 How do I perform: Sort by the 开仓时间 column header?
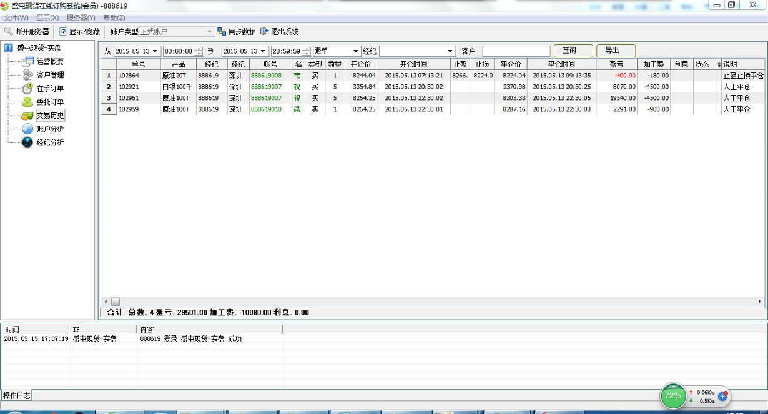point(414,64)
